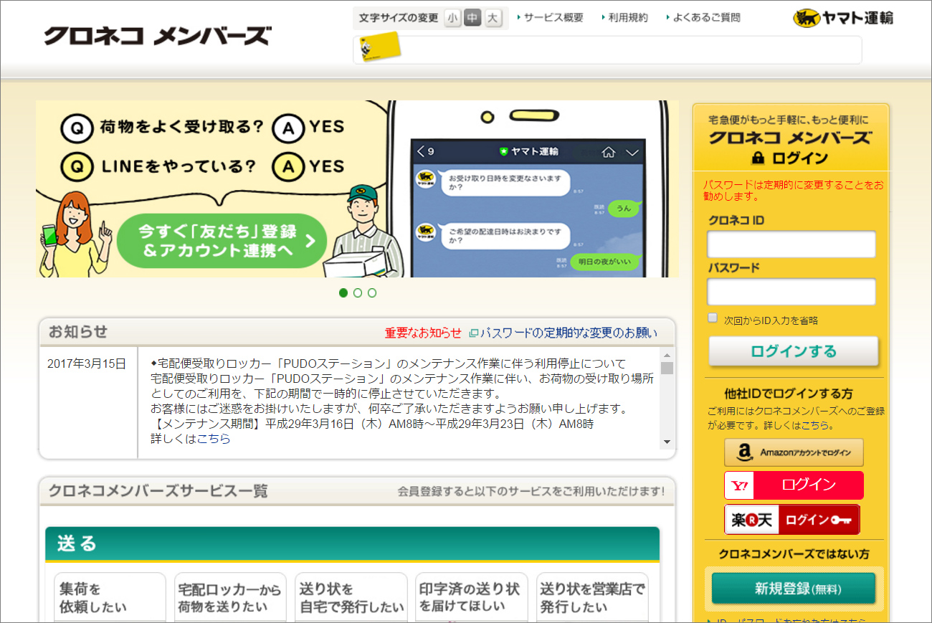Open サービス概要 link
Screen dimensions: 932x623
[553, 17]
